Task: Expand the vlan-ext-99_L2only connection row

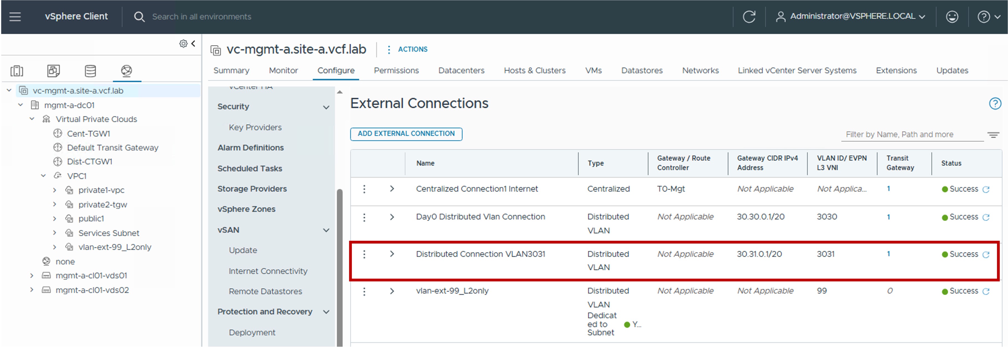Action: click(x=392, y=291)
